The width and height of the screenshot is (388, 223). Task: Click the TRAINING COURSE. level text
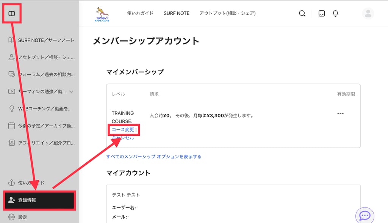click(122, 117)
